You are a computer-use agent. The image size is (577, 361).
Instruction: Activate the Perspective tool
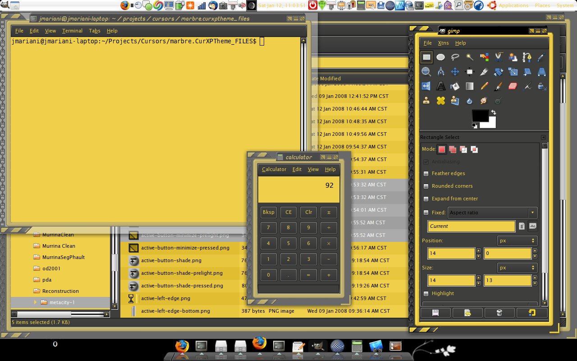click(x=542, y=71)
